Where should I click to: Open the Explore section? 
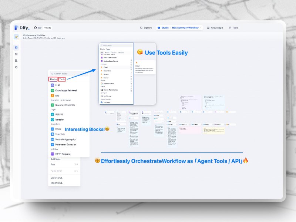(146, 28)
